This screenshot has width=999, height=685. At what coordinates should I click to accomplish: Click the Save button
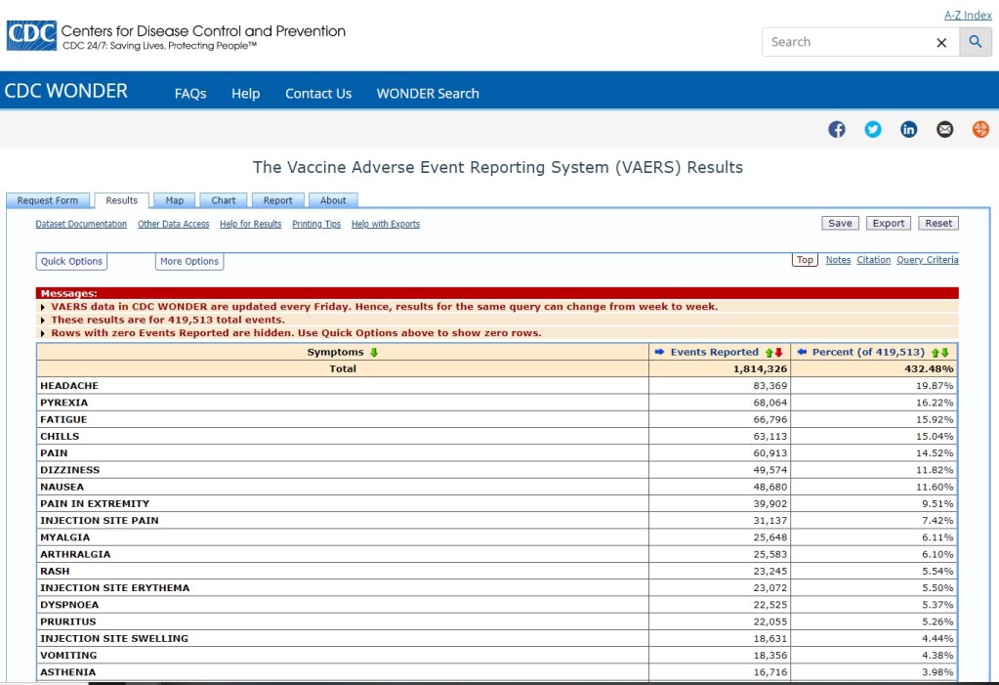pyautogui.click(x=841, y=223)
